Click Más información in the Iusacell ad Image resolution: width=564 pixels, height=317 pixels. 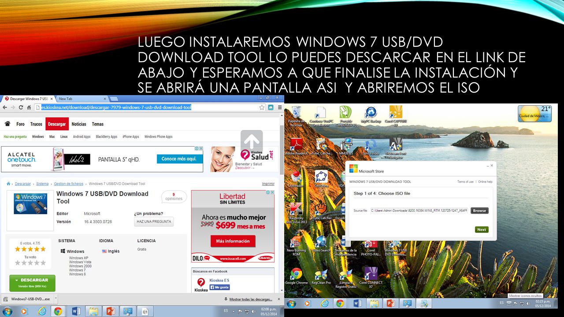233,241
